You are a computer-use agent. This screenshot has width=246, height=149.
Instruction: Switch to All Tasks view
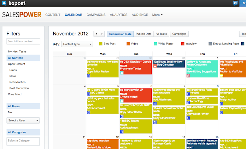pyautogui.click(x=161, y=34)
